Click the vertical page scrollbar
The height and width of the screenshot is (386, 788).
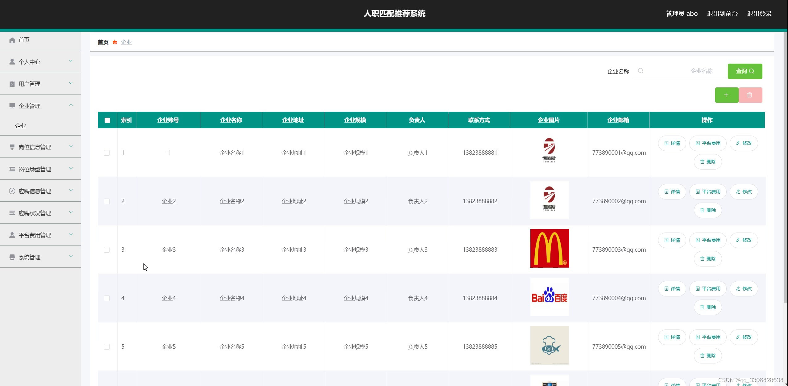click(785, 167)
